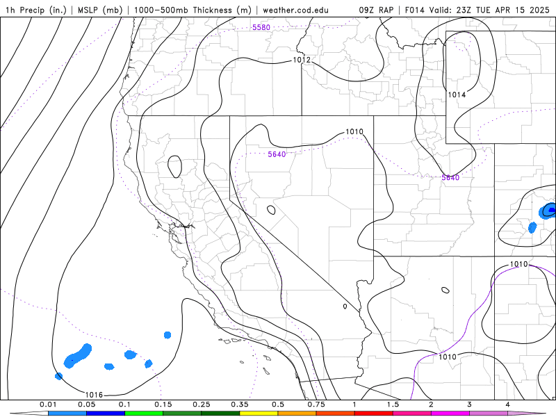Click the orange-red 0.75 legend swatch
Image resolution: width=556 pixels, height=417 pixels.
click(336, 414)
